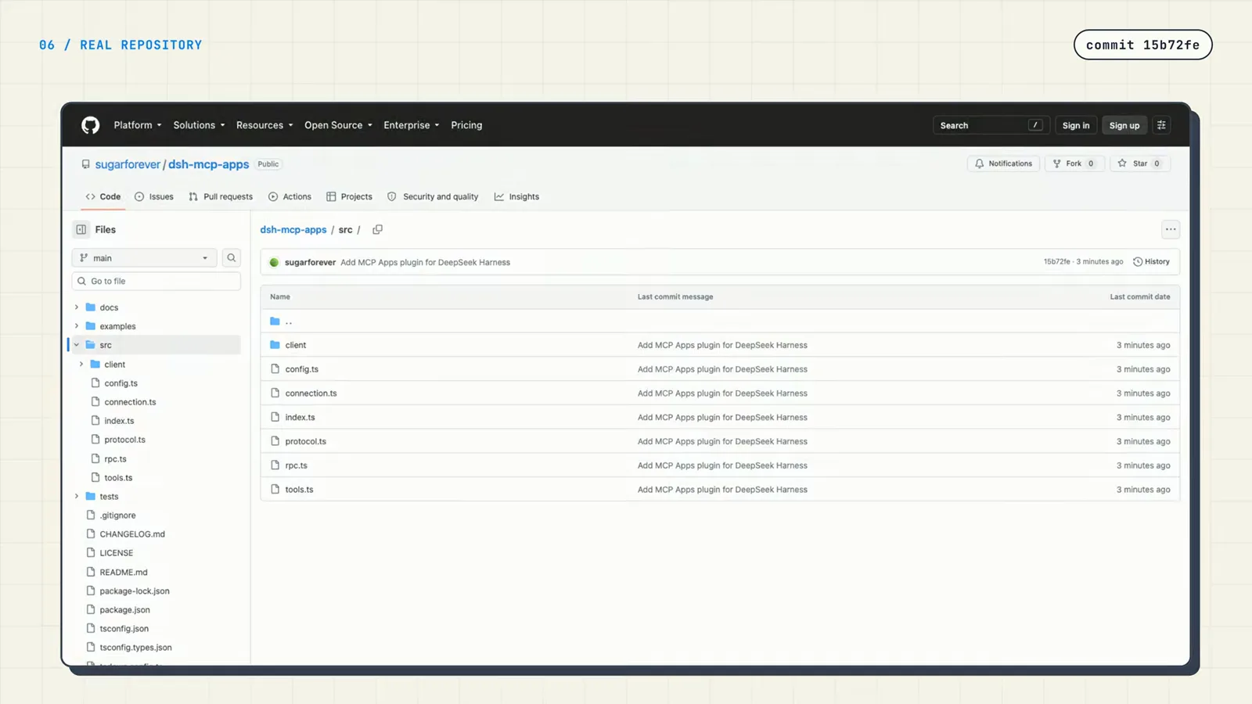Go to Pricing page
Screen dimensions: 1252x704
pos(466,125)
